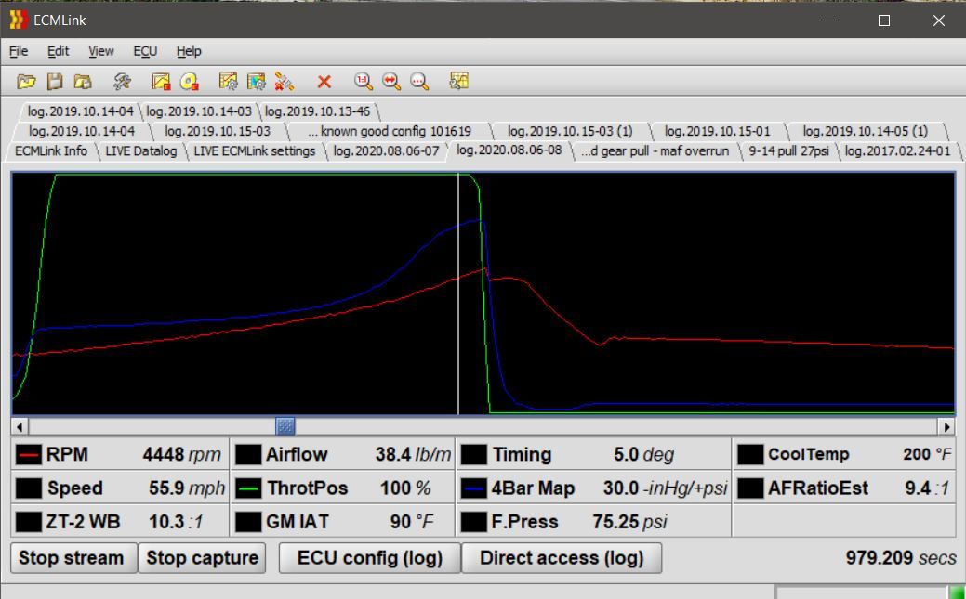Screen dimensions: 966x599
Task: Switch to the 9-14 pull 27psi tab
Action: pos(788,150)
